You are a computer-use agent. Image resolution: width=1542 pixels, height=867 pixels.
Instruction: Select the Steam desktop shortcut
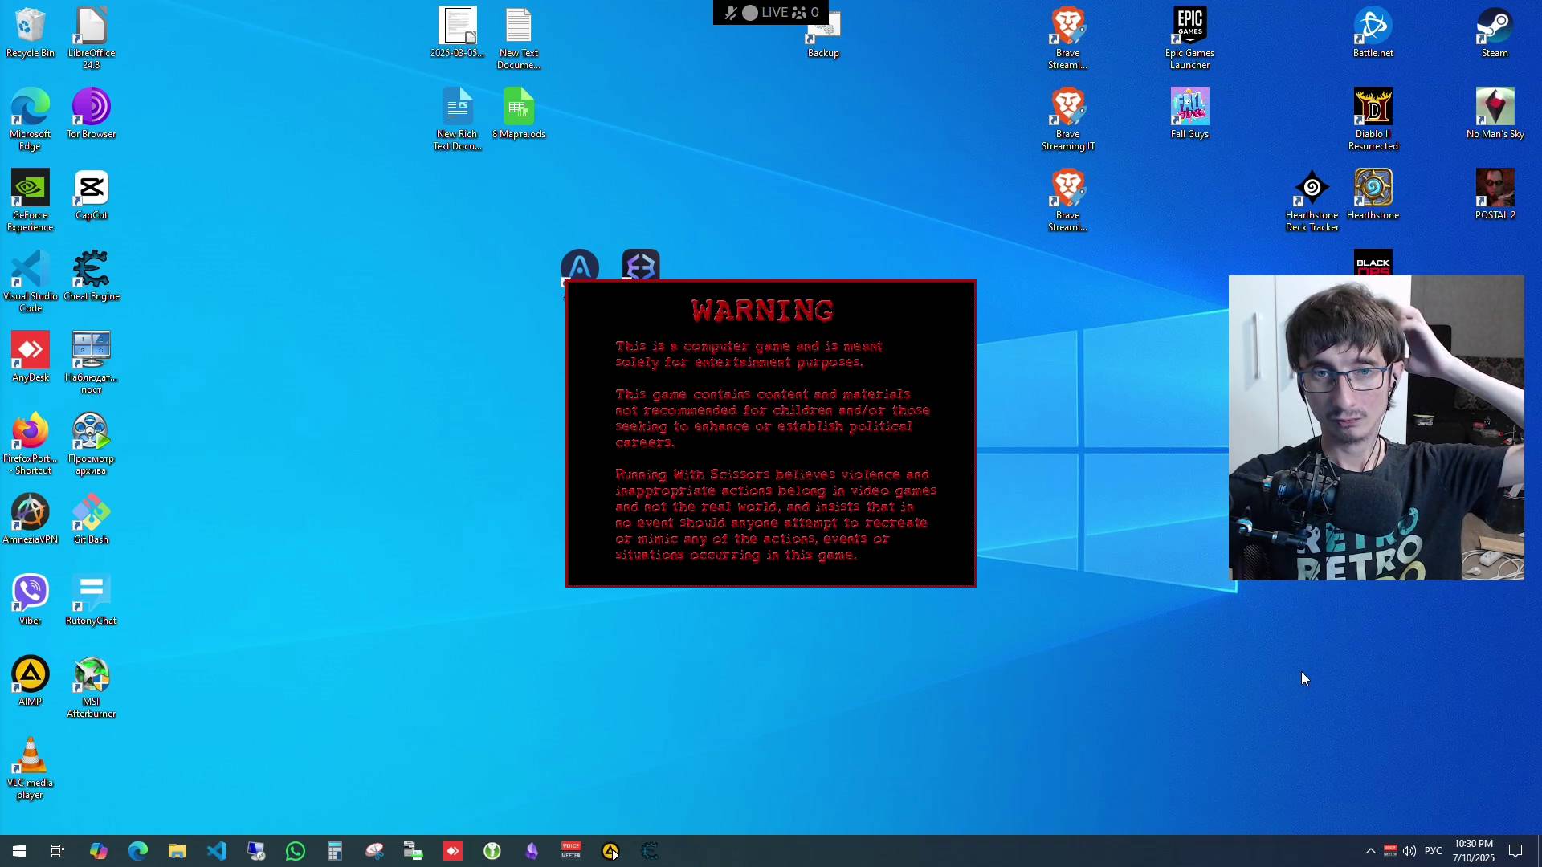click(x=1494, y=33)
